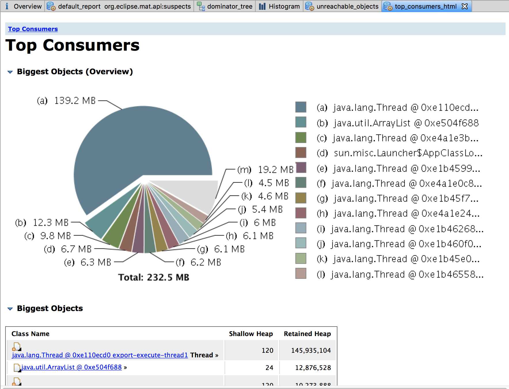Click shallow heap value 24

pyautogui.click(x=269, y=368)
